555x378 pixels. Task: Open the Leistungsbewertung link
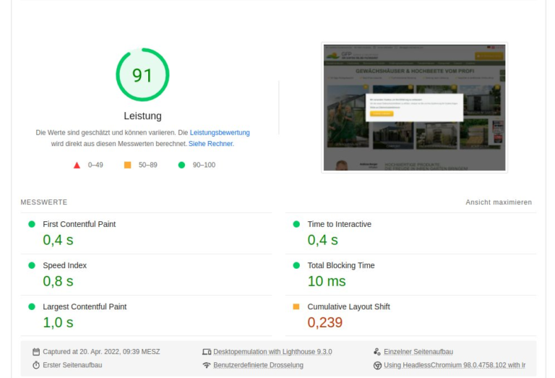click(x=220, y=133)
